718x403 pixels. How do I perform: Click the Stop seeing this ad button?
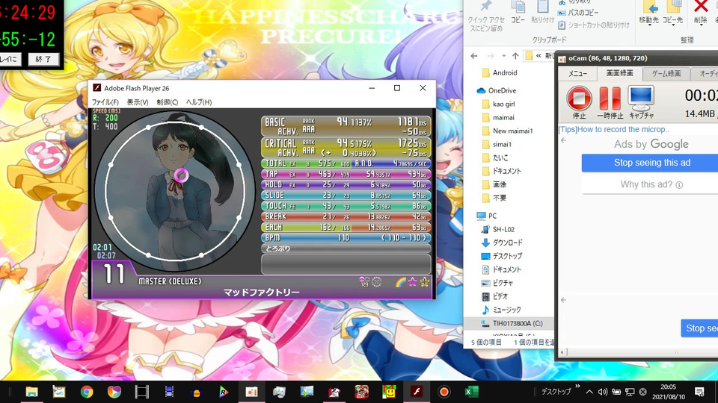coord(651,163)
